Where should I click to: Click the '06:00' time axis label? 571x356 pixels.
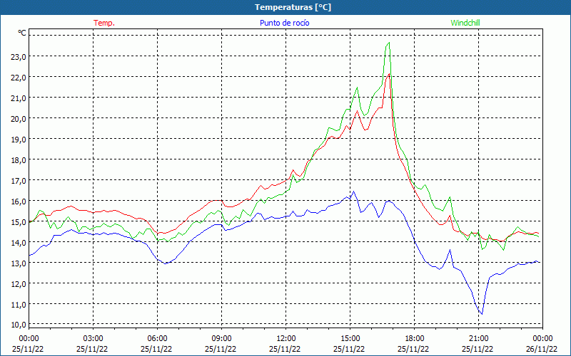pos(157,339)
